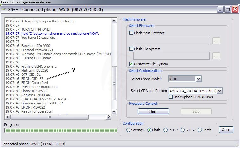Browse for file system file
This screenshot has height=148, width=240.
click(x=216, y=56)
